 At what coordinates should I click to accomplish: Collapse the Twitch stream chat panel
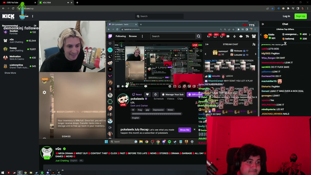click(207, 44)
